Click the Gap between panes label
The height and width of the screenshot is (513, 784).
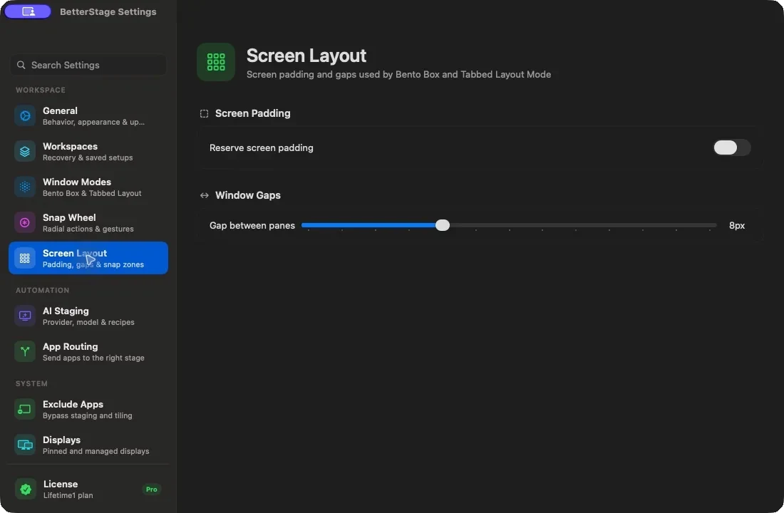(252, 225)
